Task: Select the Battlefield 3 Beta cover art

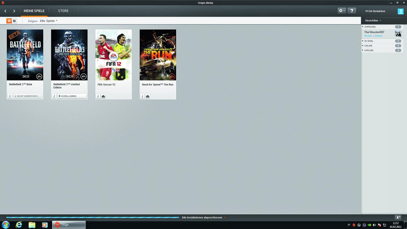Action: pyautogui.click(x=25, y=55)
